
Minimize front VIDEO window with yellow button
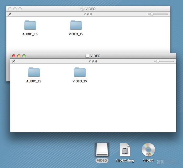coord(19,56)
